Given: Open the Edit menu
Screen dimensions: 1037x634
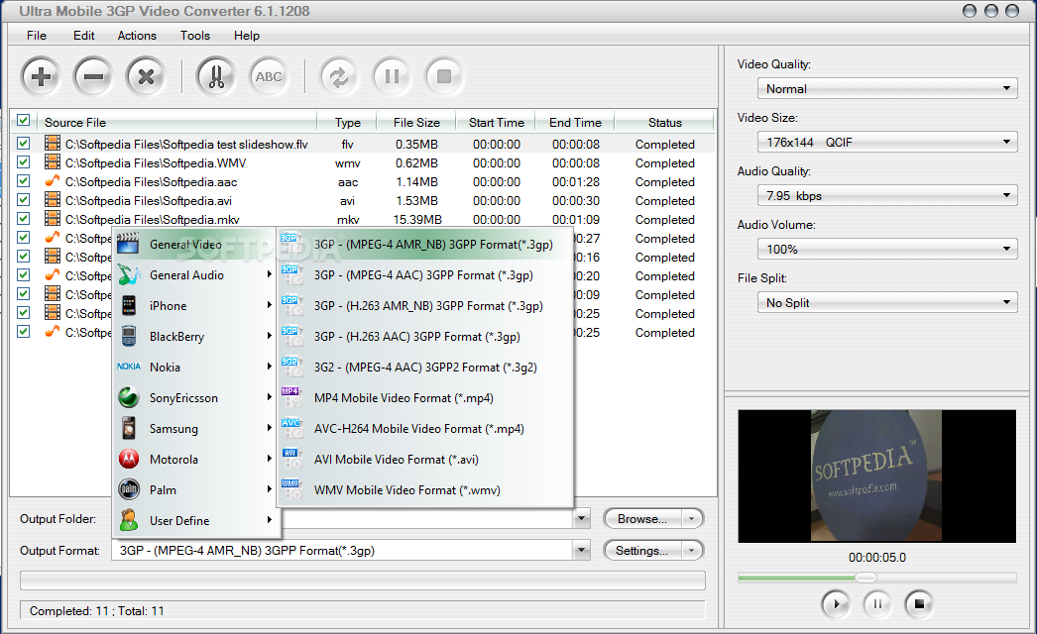Looking at the screenshot, I should tap(83, 36).
